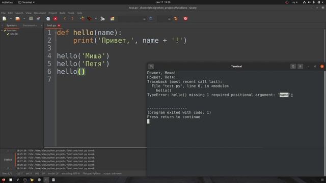
Task: Click line number 7 in editor margin
Action: (x=49, y=79)
